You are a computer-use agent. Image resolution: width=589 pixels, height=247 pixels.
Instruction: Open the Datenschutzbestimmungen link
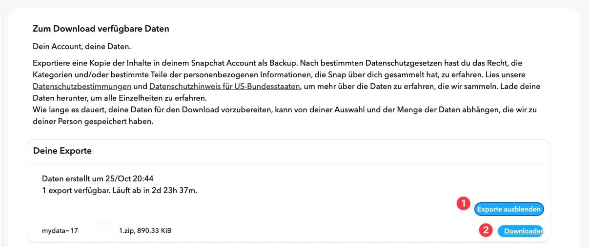82,87
